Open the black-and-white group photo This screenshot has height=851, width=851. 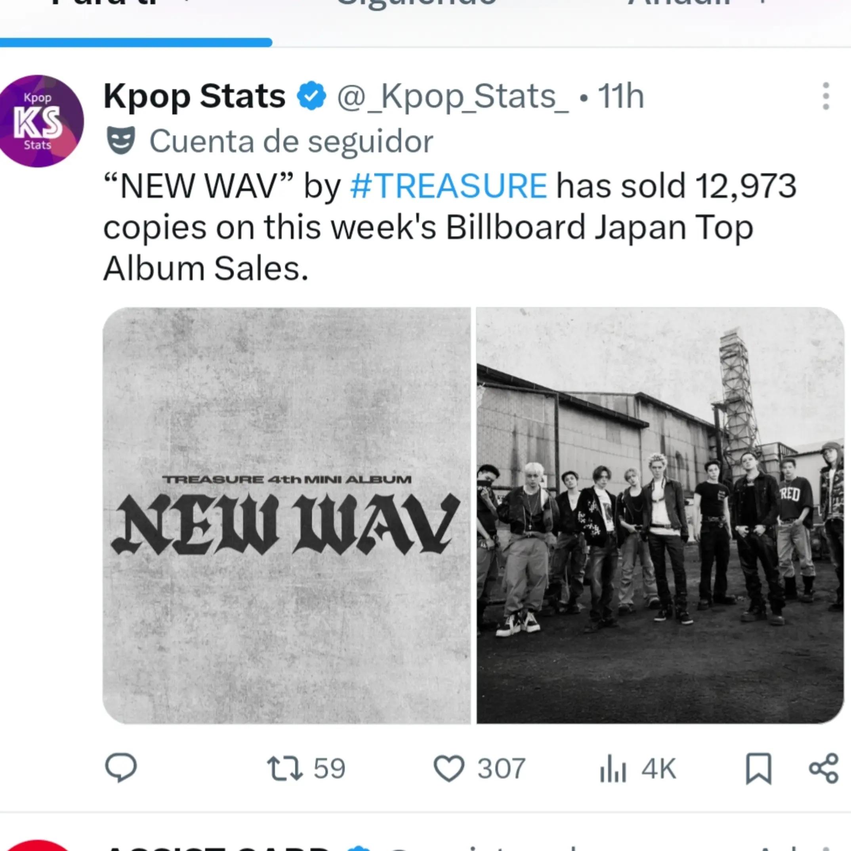[660, 515]
